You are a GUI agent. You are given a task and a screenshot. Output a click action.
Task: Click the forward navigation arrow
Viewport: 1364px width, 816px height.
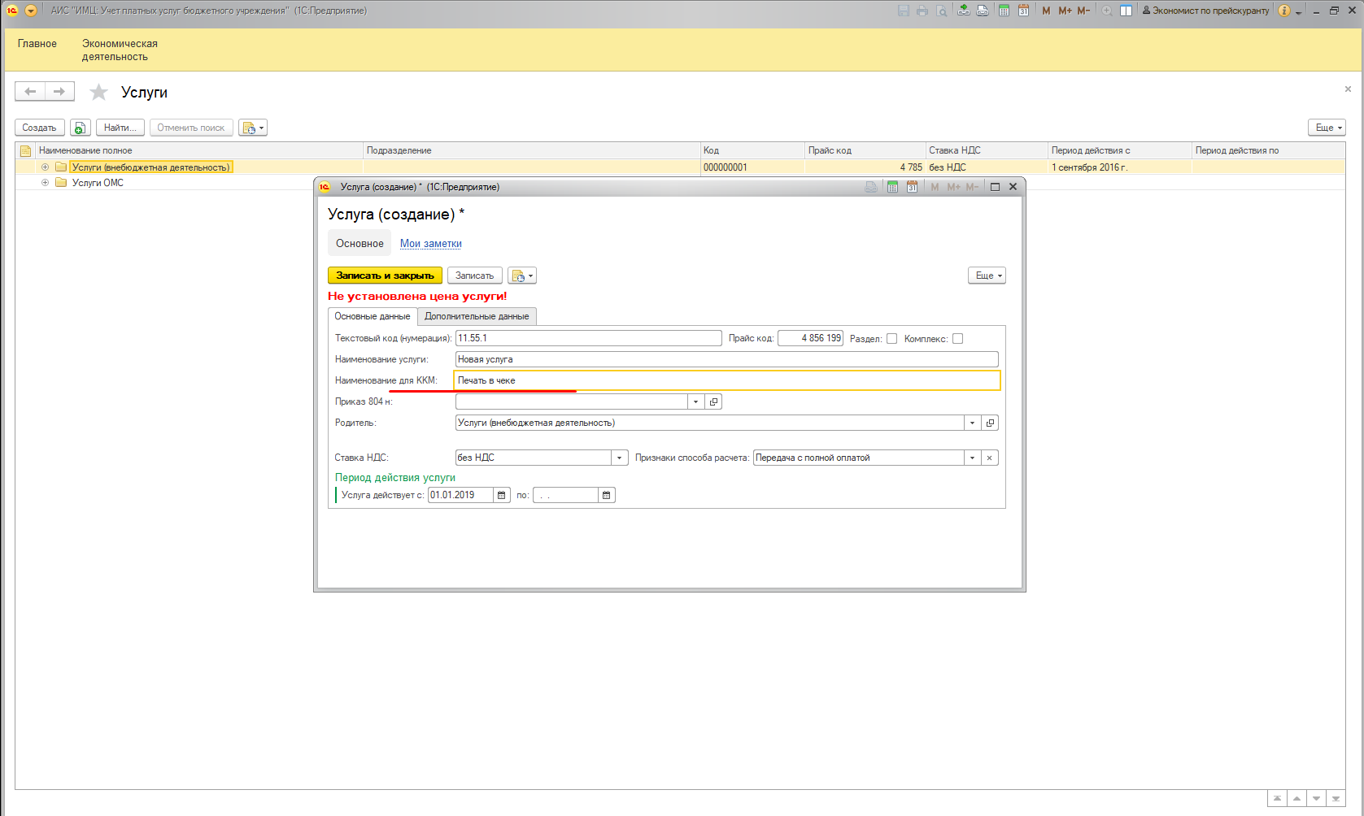pos(59,92)
